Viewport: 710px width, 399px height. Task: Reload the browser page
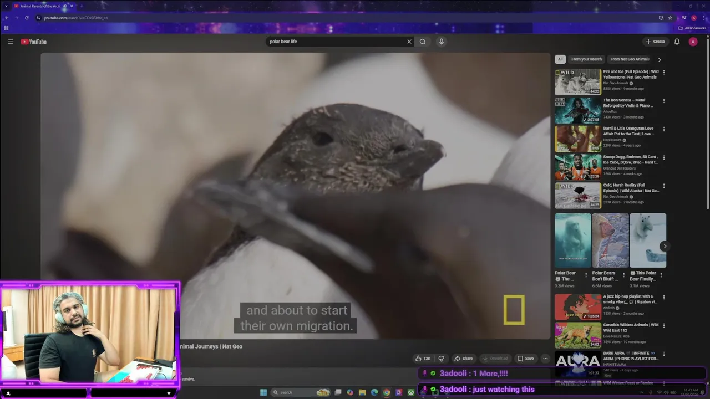point(27,18)
